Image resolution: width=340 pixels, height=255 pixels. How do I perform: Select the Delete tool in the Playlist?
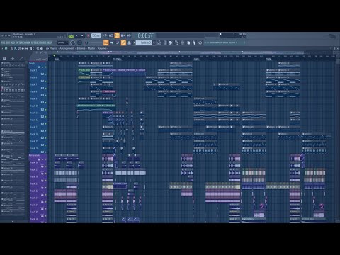pos(19,49)
